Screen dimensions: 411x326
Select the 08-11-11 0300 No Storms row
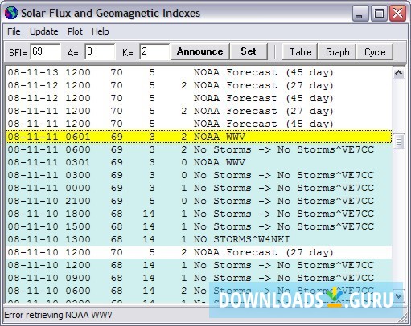tap(199, 175)
